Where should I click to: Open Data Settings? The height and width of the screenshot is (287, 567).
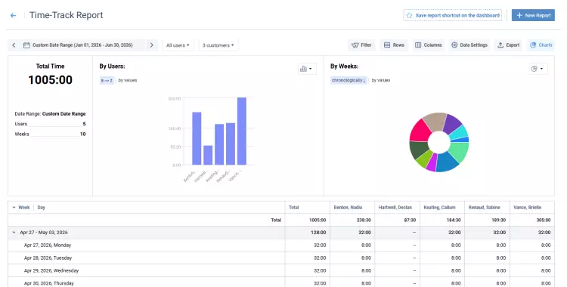tap(469, 45)
